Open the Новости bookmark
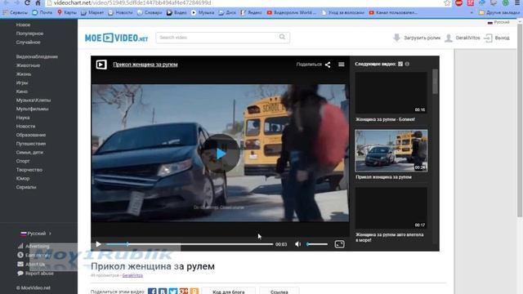This screenshot has width=523, height=294. pos(120,13)
